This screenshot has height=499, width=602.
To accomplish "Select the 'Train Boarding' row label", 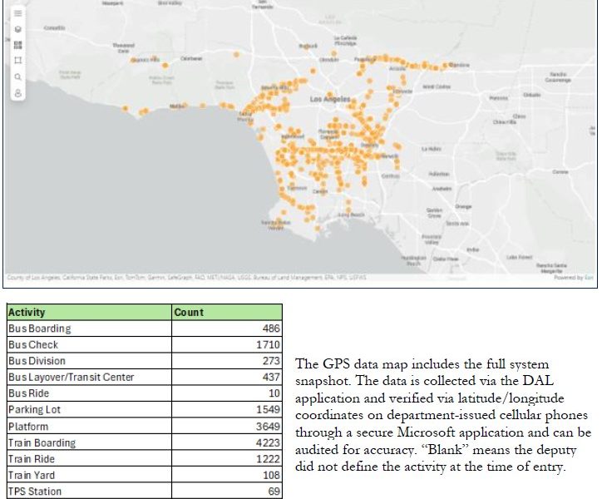I will pyautogui.click(x=42, y=443).
